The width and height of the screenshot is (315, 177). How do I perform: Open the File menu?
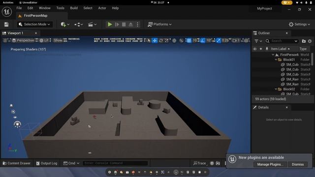19,8
